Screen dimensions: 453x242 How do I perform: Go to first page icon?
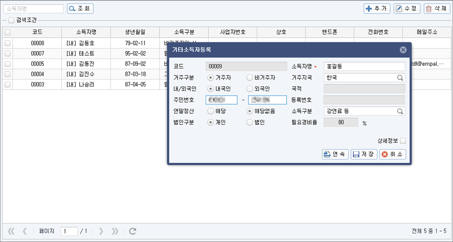(x=11, y=231)
